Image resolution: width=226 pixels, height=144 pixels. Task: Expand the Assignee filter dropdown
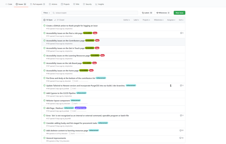[x=171, y=20]
